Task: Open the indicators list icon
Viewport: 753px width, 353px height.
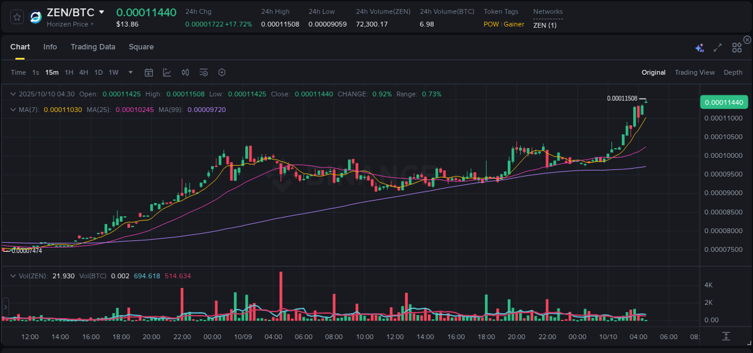Action: 203,72
